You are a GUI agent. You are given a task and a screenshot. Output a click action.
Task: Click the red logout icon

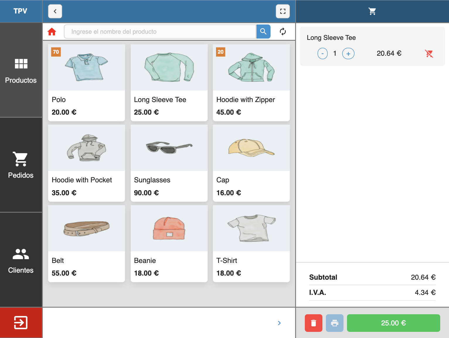coord(21,322)
